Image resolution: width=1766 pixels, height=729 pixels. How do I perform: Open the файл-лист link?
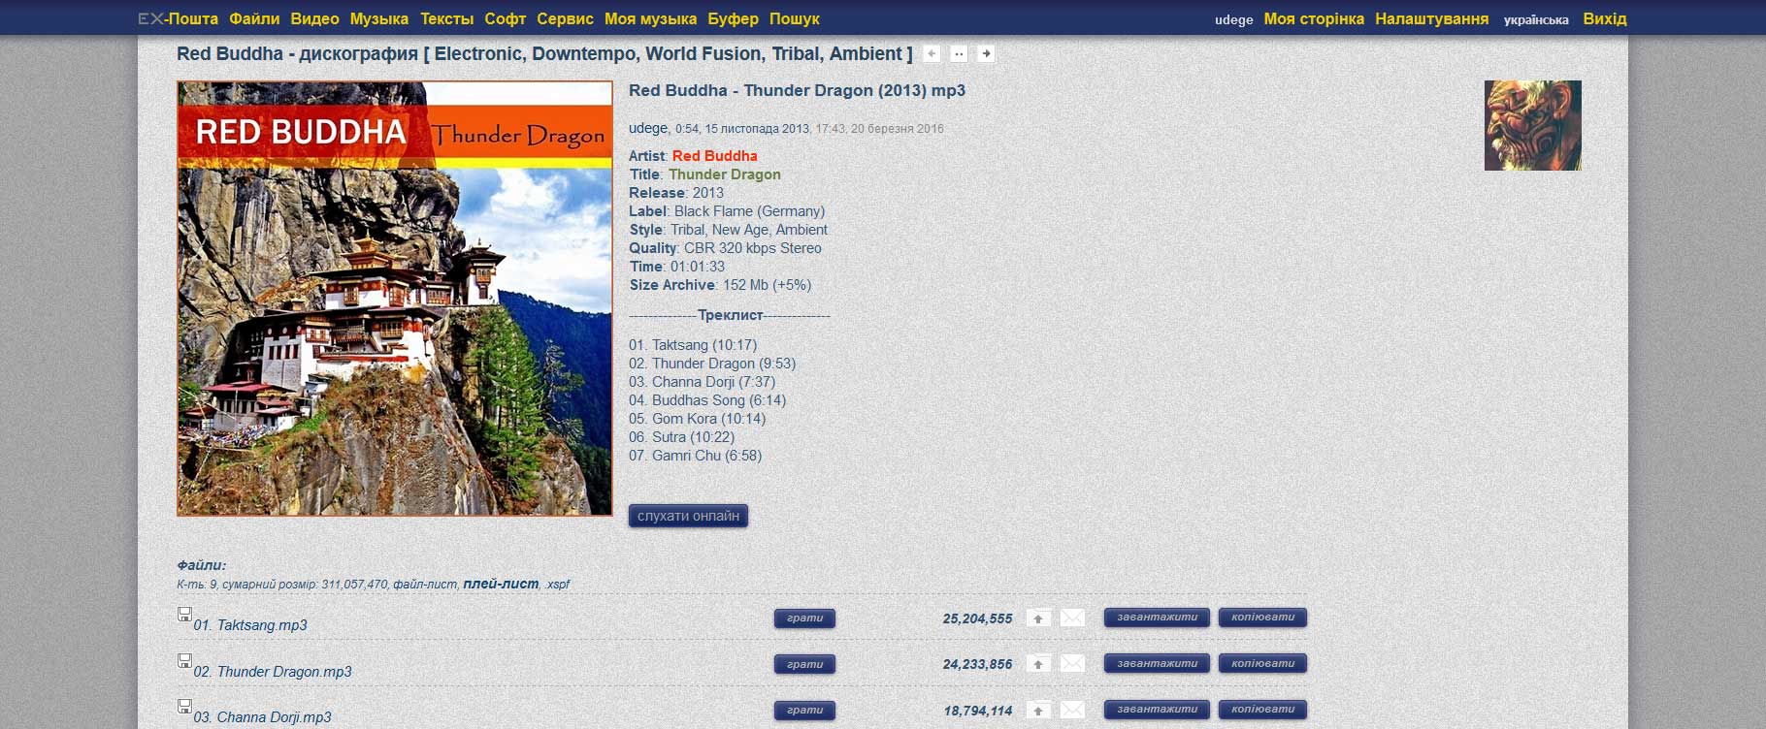click(425, 585)
